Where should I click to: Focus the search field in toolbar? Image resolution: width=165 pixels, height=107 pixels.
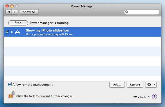coord(142,12)
